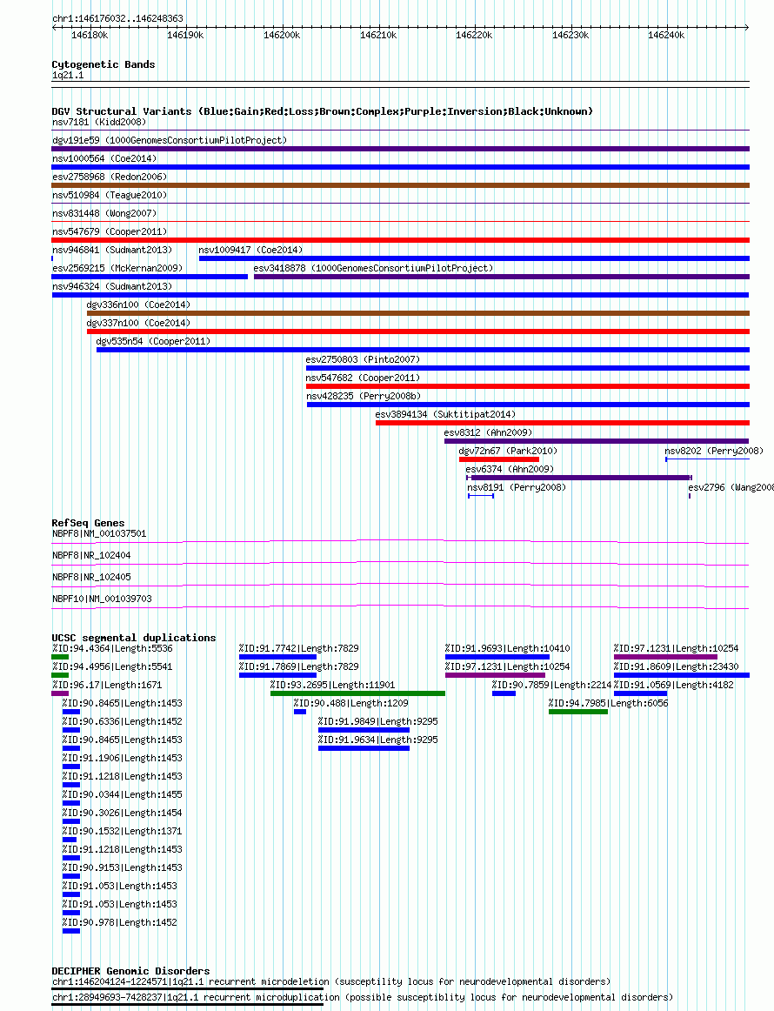Click the short bracket bar under nsv8191
774x1011 pixels.
(x=481, y=496)
